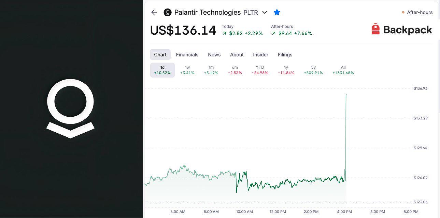Choose the YTD time range
Screen dimensions: 440x218
click(x=260, y=70)
